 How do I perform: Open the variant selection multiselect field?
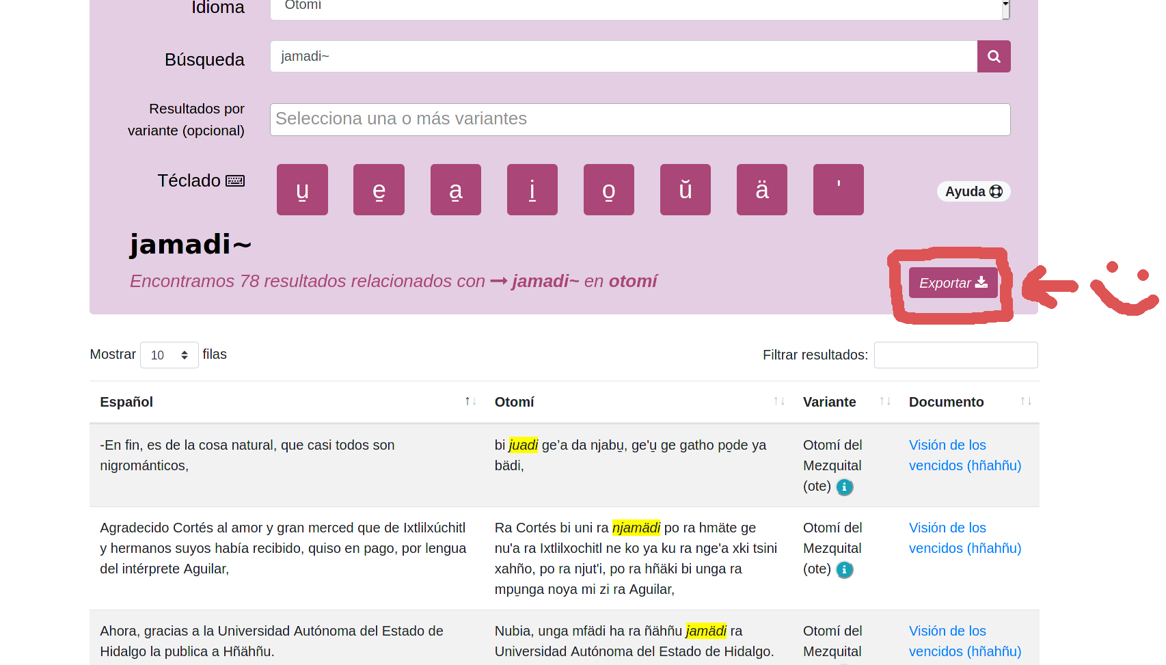[x=639, y=120]
